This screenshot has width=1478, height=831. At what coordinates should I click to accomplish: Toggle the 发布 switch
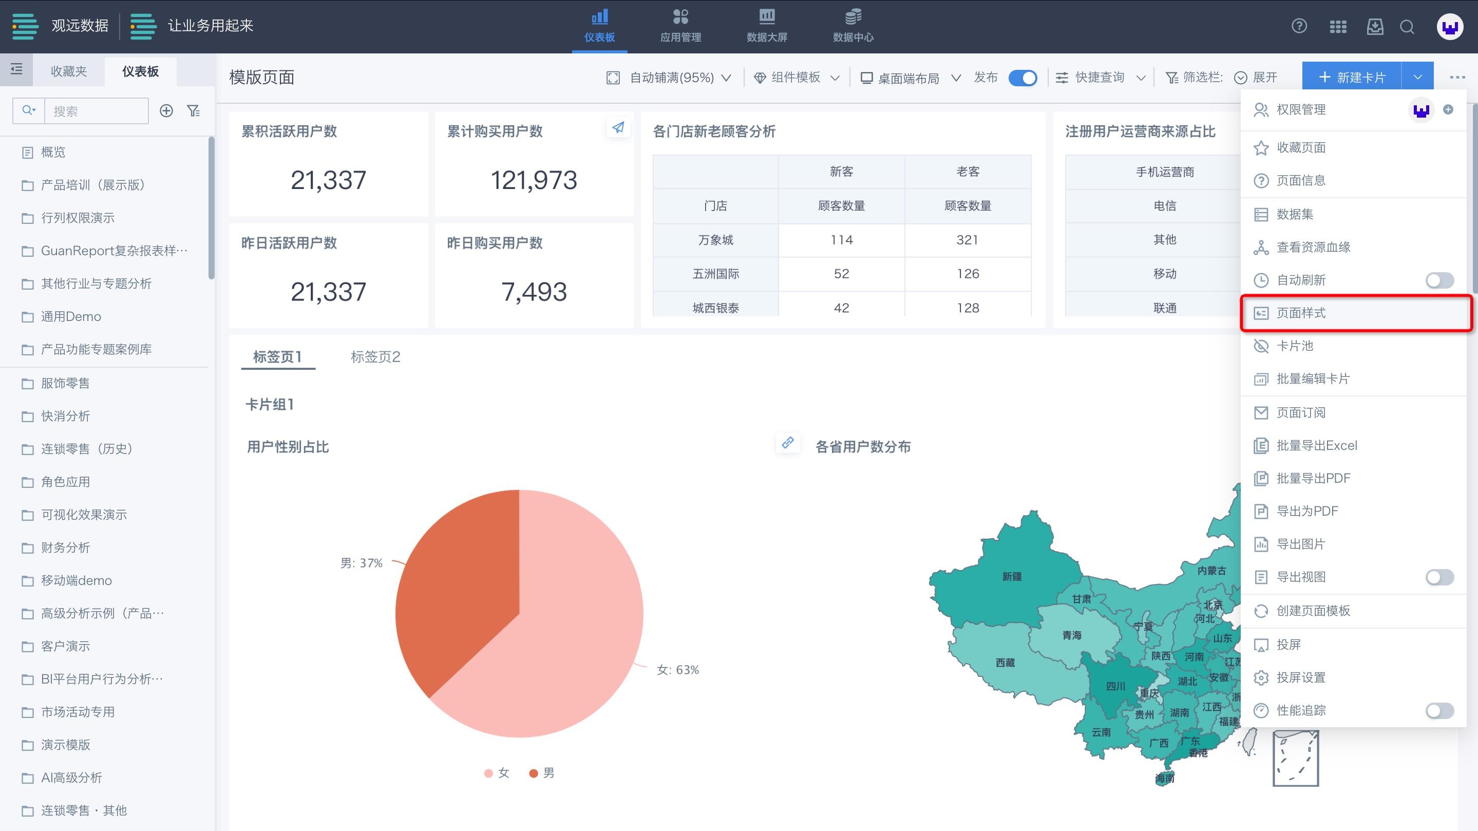tap(1022, 78)
